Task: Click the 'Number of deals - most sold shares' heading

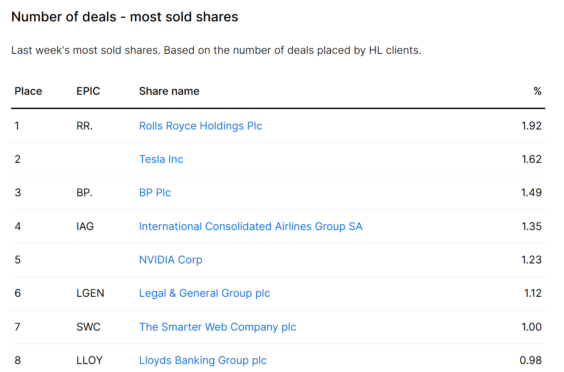Action: point(125,17)
